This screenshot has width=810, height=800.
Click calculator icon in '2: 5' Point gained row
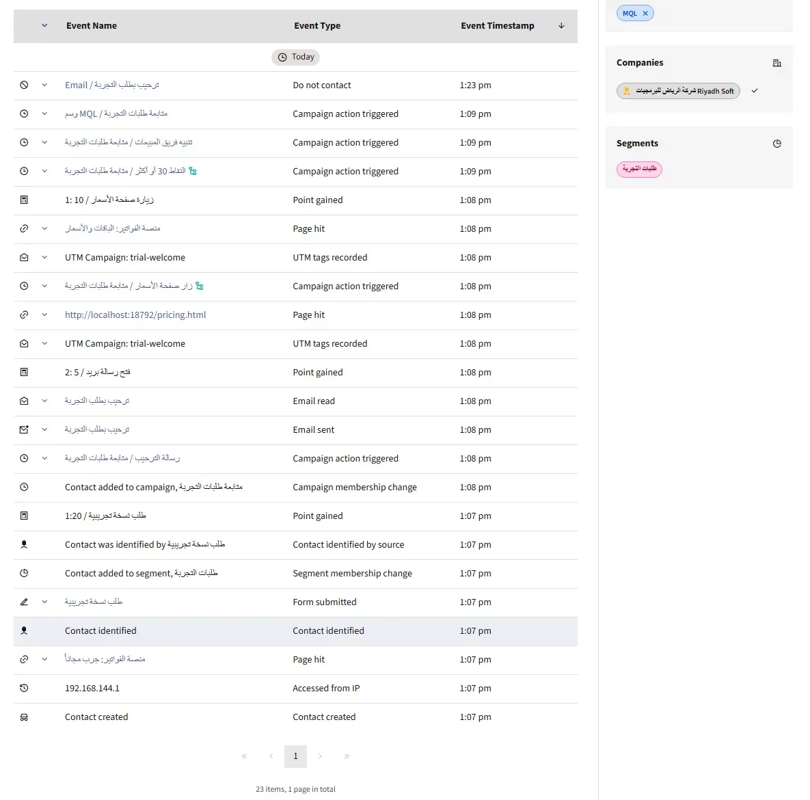coord(24,372)
